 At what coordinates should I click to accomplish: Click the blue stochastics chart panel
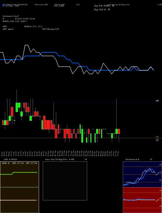[142, 174]
